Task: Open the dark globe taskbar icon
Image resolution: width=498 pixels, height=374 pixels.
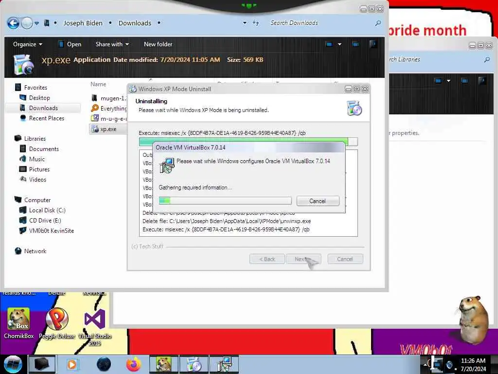Action: tap(104, 364)
